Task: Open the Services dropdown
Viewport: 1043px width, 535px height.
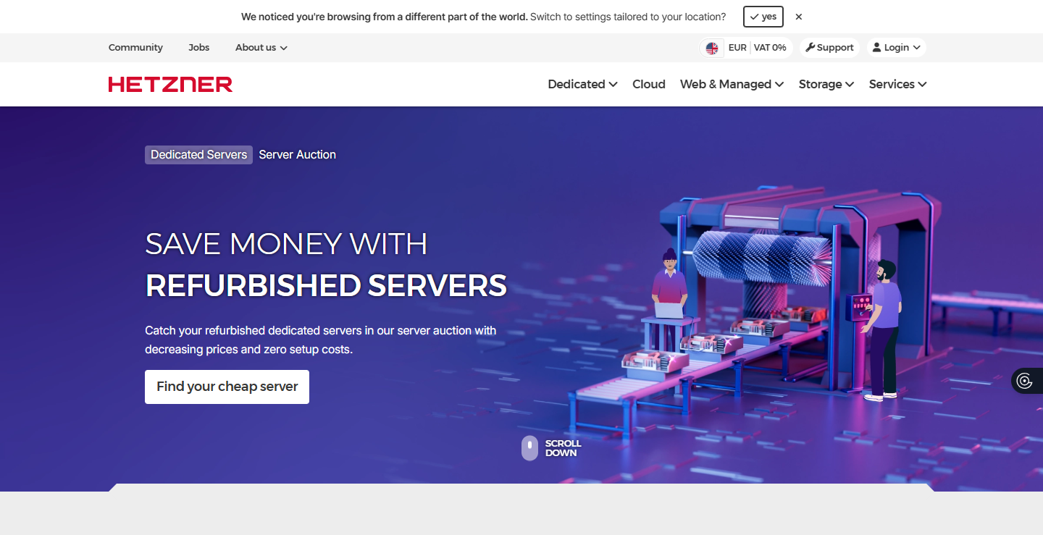Action: coord(897,84)
